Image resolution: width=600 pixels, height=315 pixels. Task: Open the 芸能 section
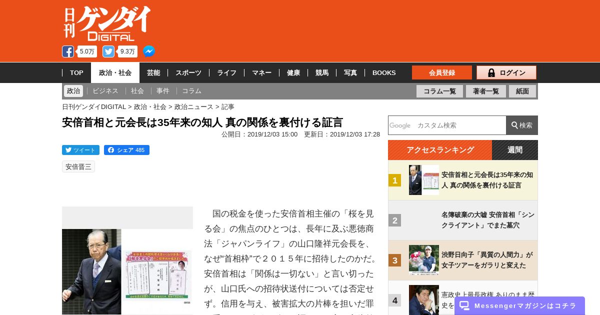click(153, 72)
